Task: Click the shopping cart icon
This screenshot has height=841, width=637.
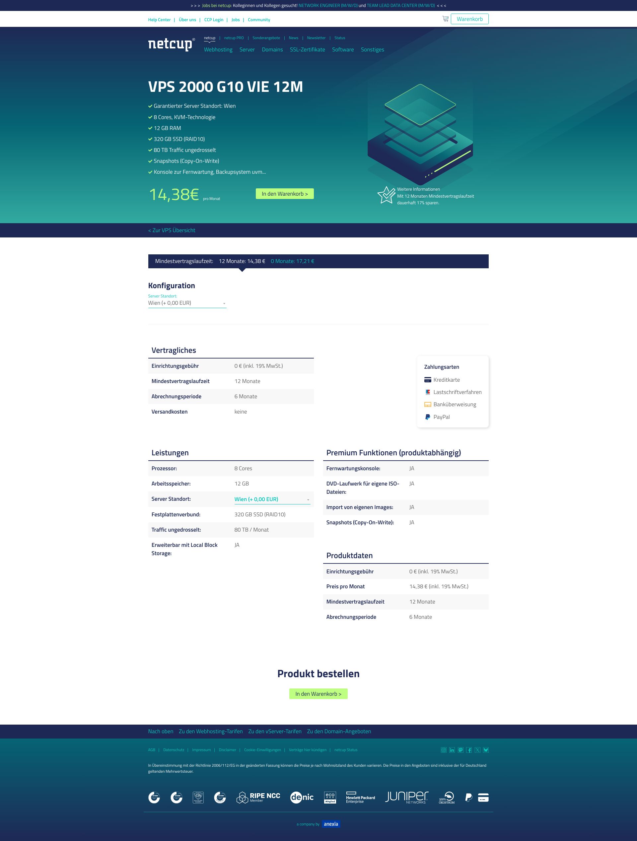Action: tap(445, 19)
